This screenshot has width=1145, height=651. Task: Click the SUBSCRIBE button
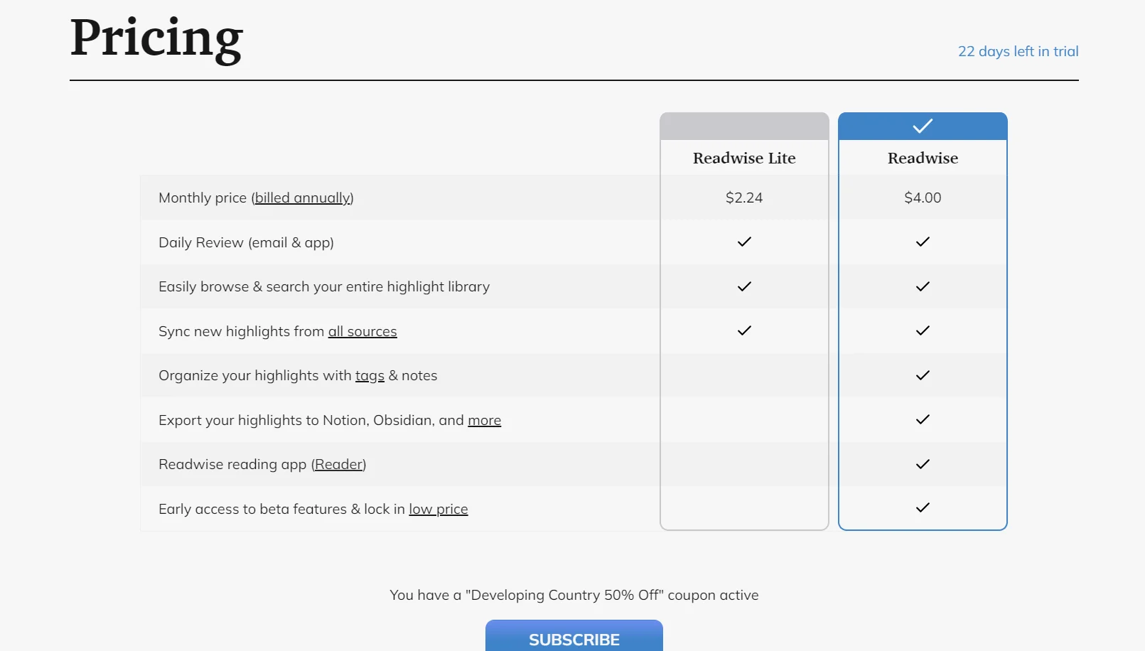click(574, 635)
